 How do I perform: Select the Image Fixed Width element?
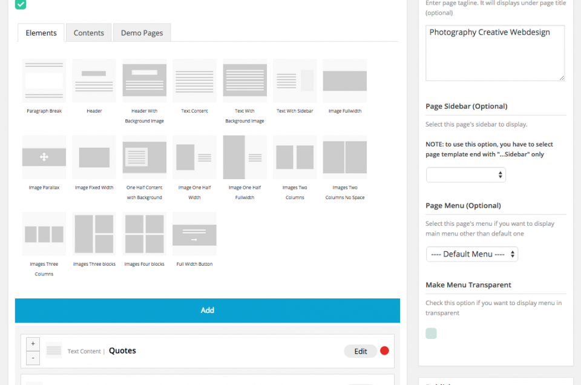(x=94, y=157)
